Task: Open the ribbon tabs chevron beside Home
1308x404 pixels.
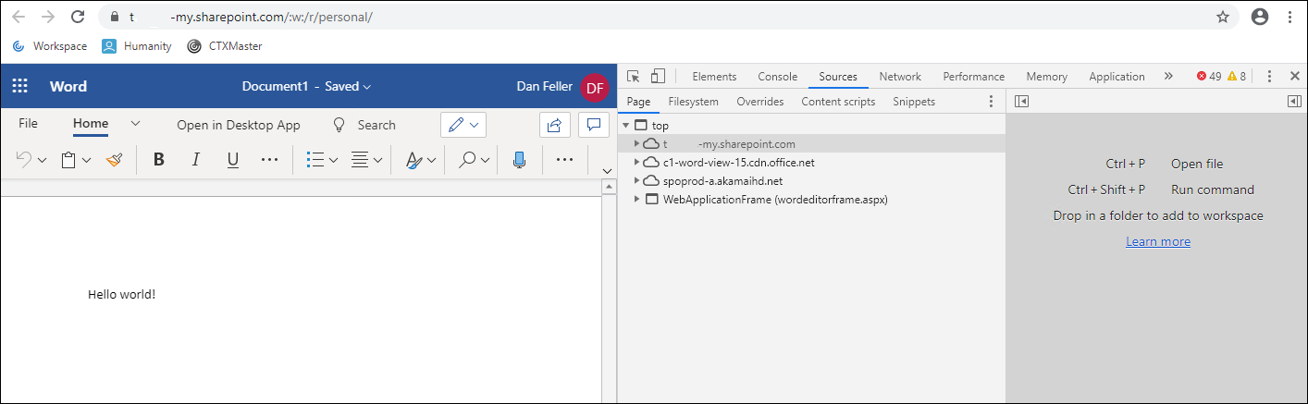Action: coord(135,123)
